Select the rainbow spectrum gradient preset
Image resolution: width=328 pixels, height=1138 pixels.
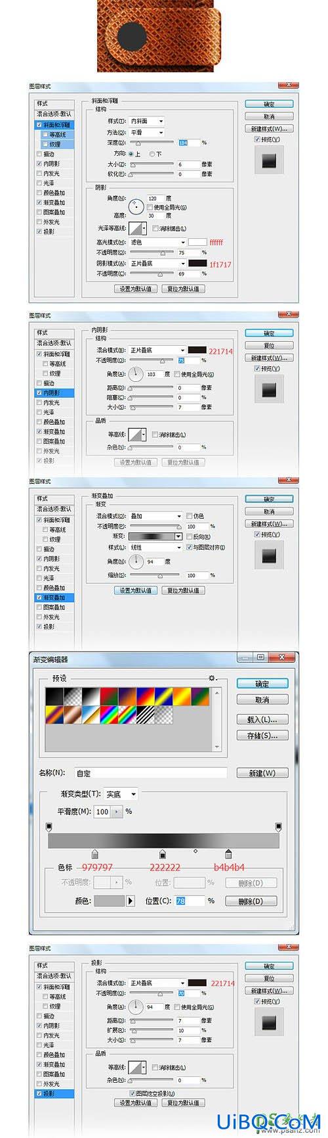click(127, 715)
